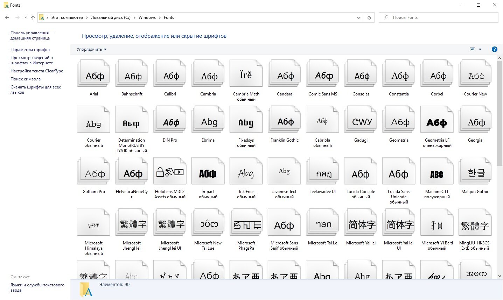Image resolution: width=503 pixels, height=300 pixels.
Task: Select the Consolas font icon
Action: pos(361,73)
